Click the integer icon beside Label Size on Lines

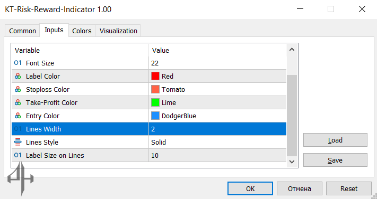18,155
